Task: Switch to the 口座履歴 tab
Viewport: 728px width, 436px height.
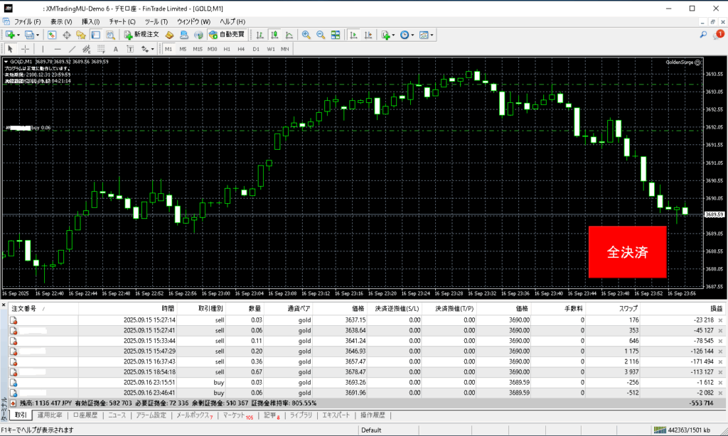Action: coord(87,415)
